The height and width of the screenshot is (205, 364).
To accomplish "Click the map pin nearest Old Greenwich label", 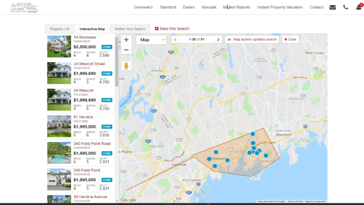I will click(266, 155).
